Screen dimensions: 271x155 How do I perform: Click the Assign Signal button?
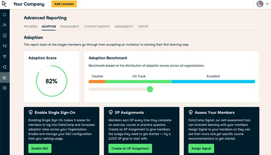(201, 148)
